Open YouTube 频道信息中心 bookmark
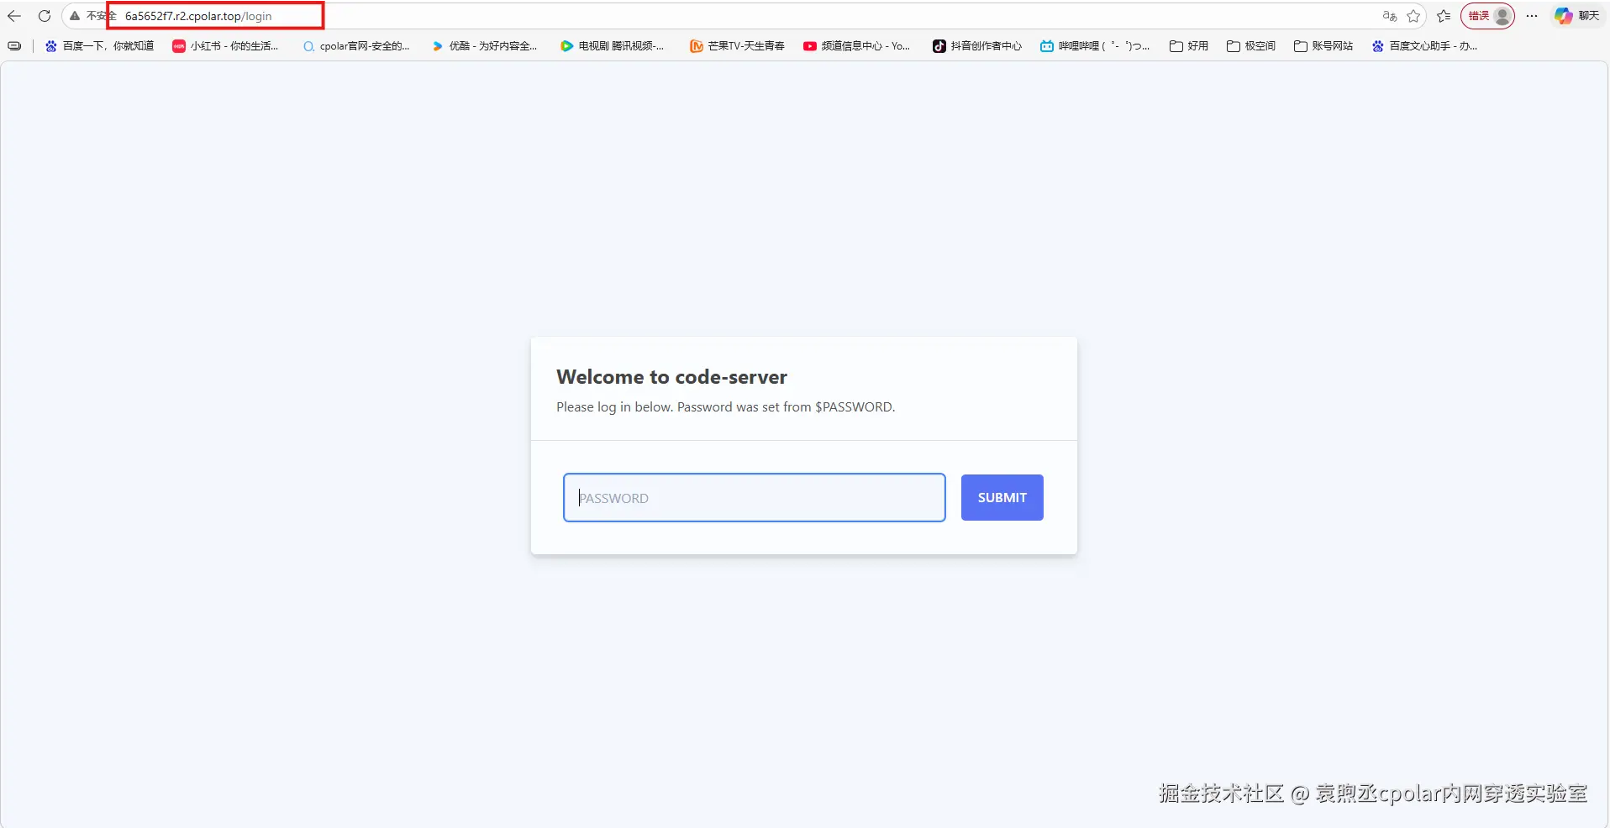 856,46
